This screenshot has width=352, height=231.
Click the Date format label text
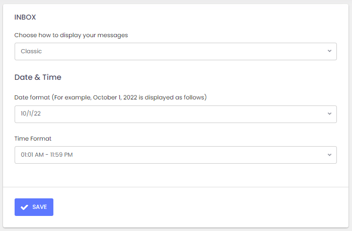32,97
